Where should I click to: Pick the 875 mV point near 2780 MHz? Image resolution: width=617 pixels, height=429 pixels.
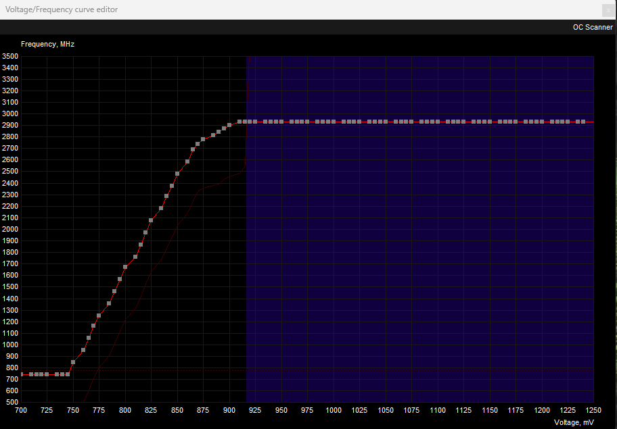[203, 139]
